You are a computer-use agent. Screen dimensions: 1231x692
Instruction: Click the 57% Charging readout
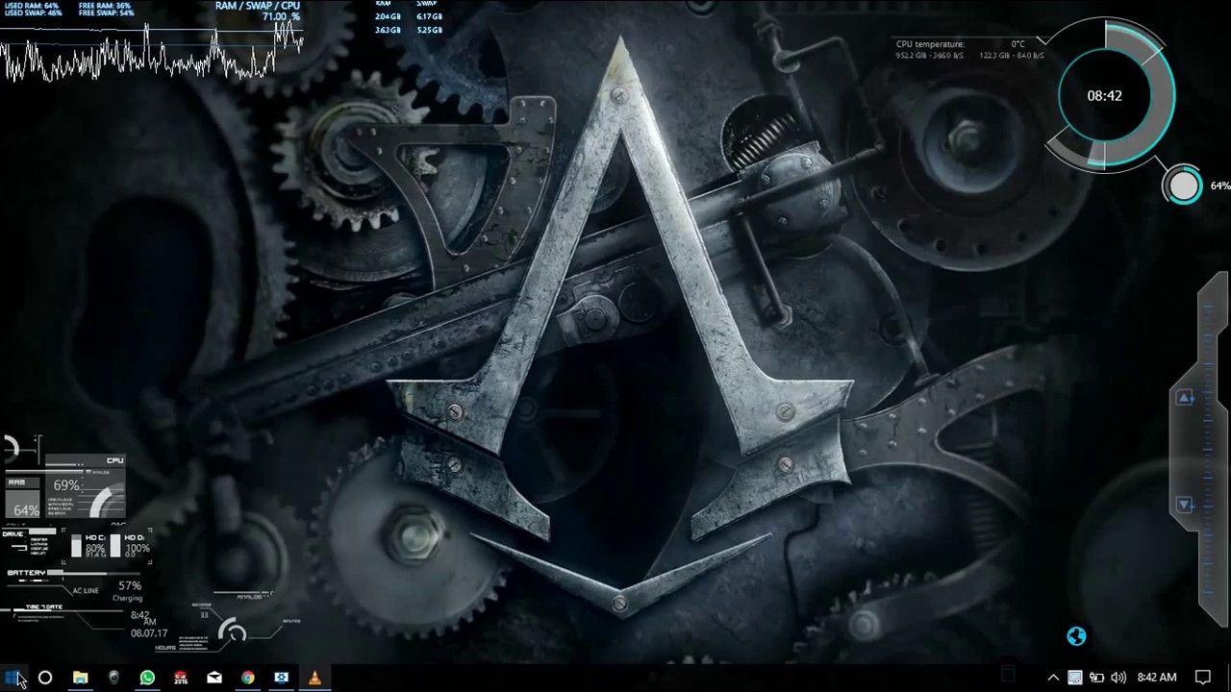(129, 591)
